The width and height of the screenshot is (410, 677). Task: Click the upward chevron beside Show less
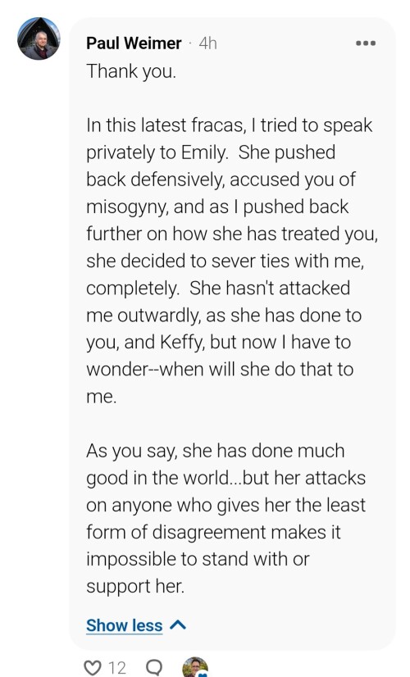click(x=178, y=625)
